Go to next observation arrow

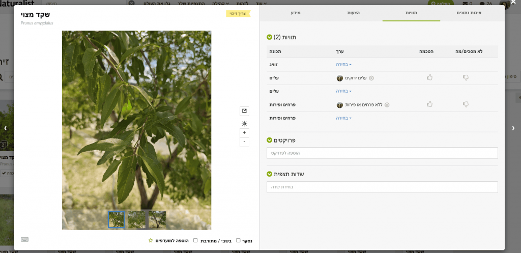pos(5,128)
